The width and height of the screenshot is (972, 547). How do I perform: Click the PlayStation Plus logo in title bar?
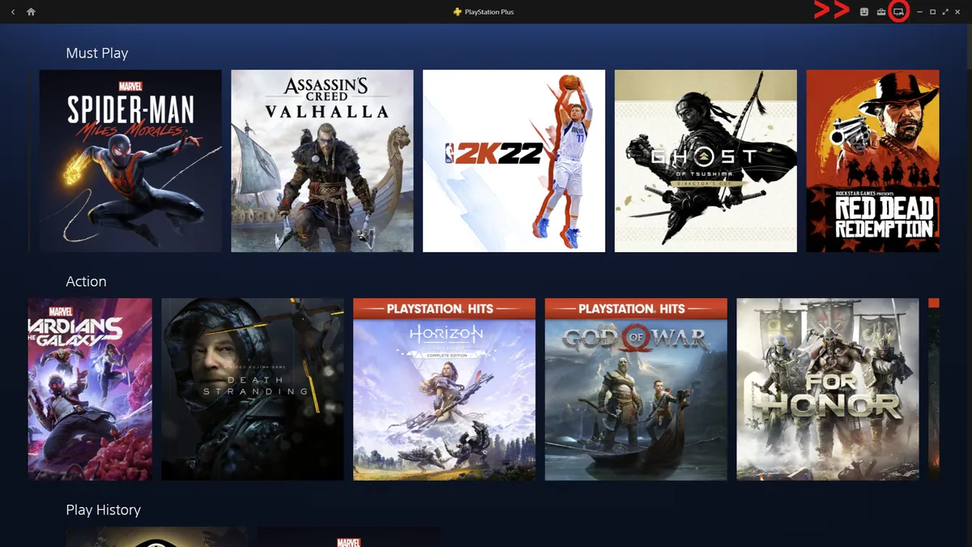(458, 12)
